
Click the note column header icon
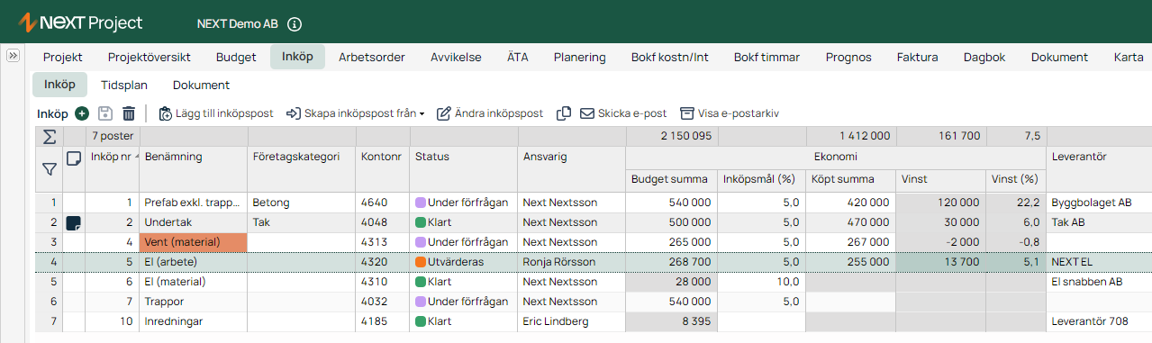74,158
